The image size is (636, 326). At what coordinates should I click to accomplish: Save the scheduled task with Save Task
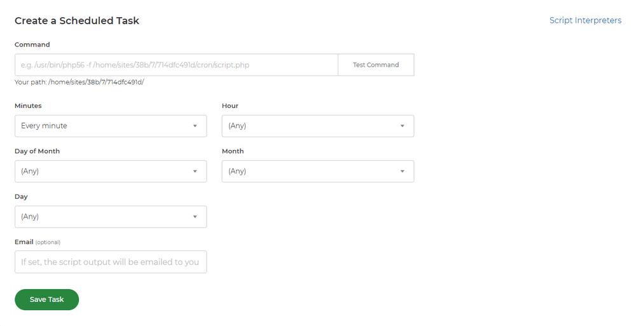tap(46, 300)
